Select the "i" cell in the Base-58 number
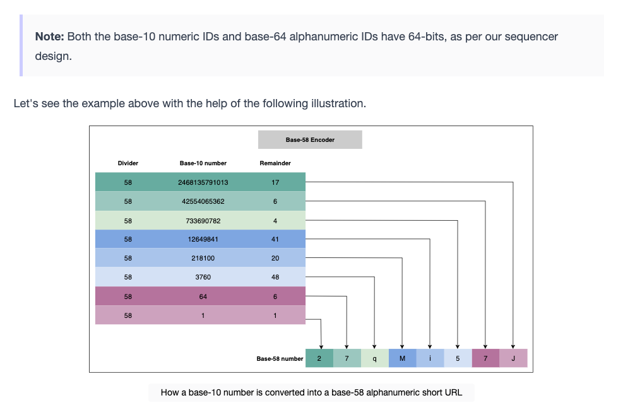Image resolution: width=623 pixels, height=410 pixels. (430, 358)
